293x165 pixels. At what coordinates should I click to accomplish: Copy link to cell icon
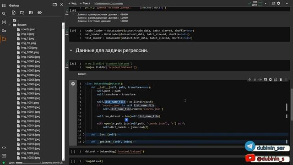coord(260,79)
